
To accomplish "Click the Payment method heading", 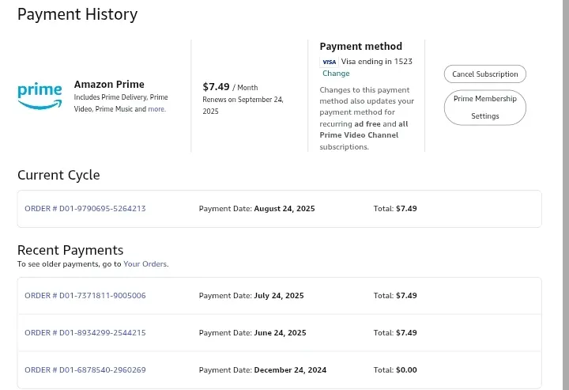I will (360, 47).
